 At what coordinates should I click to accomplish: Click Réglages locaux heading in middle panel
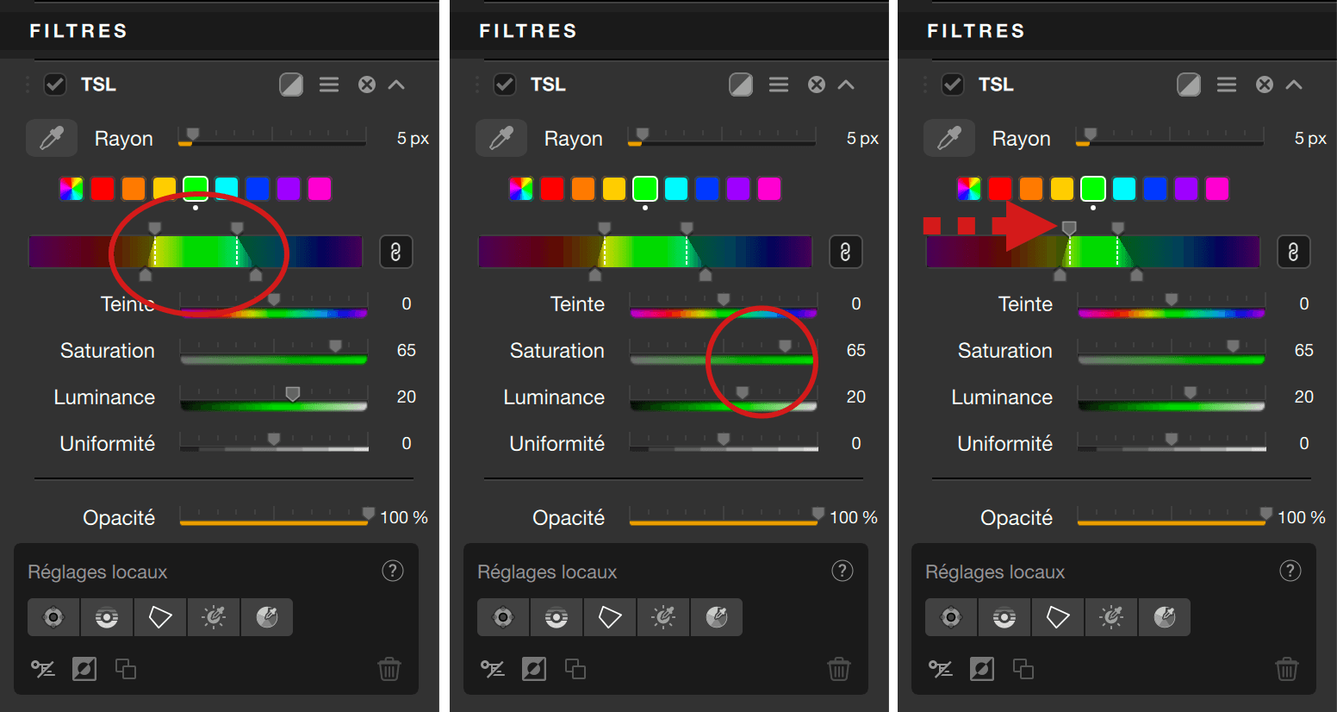[x=547, y=572]
